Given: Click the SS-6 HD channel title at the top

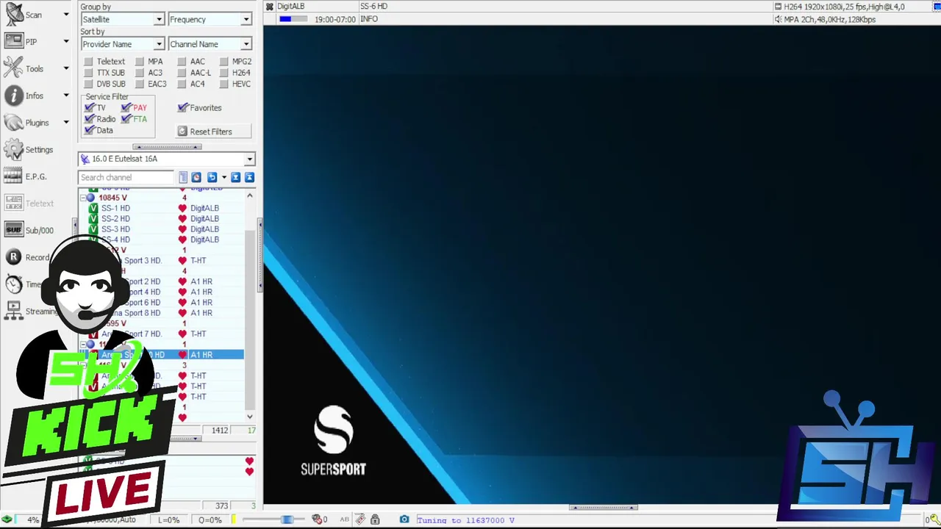Looking at the screenshot, I should click(x=373, y=7).
